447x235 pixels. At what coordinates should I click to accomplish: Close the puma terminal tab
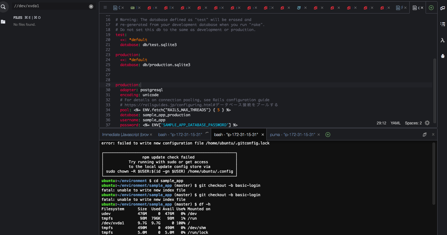pos(319,134)
